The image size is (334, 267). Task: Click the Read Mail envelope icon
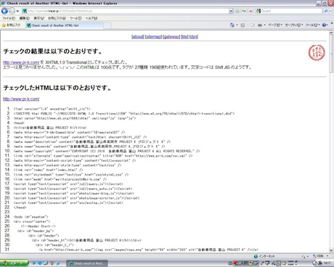point(253,25)
